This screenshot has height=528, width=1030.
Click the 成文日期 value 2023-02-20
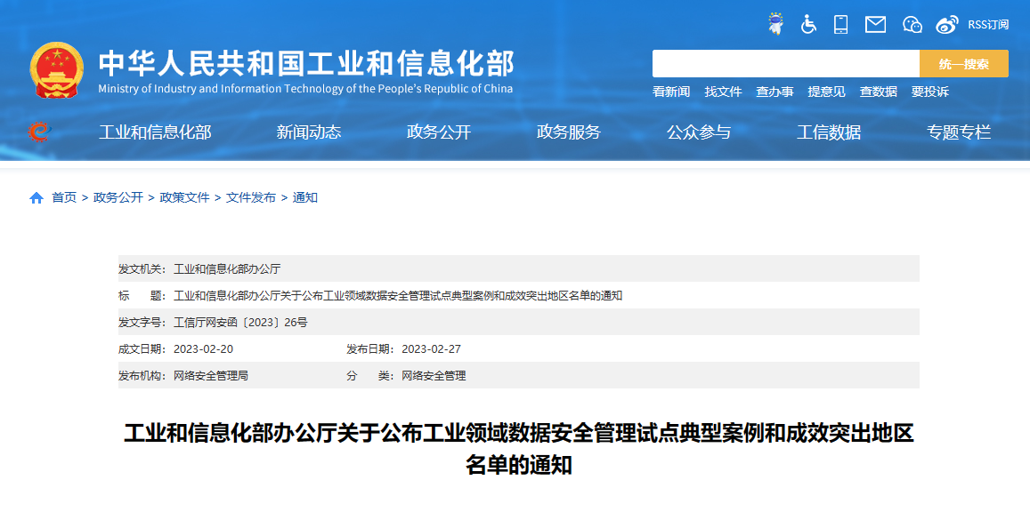(203, 349)
